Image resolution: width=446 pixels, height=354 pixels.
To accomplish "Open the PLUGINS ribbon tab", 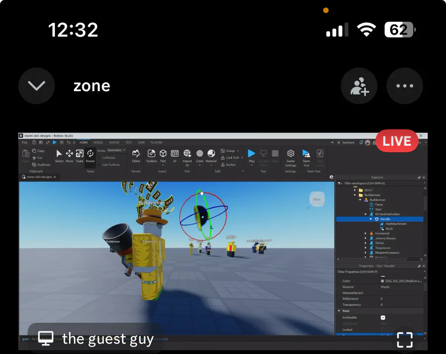I will pos(157,142).
